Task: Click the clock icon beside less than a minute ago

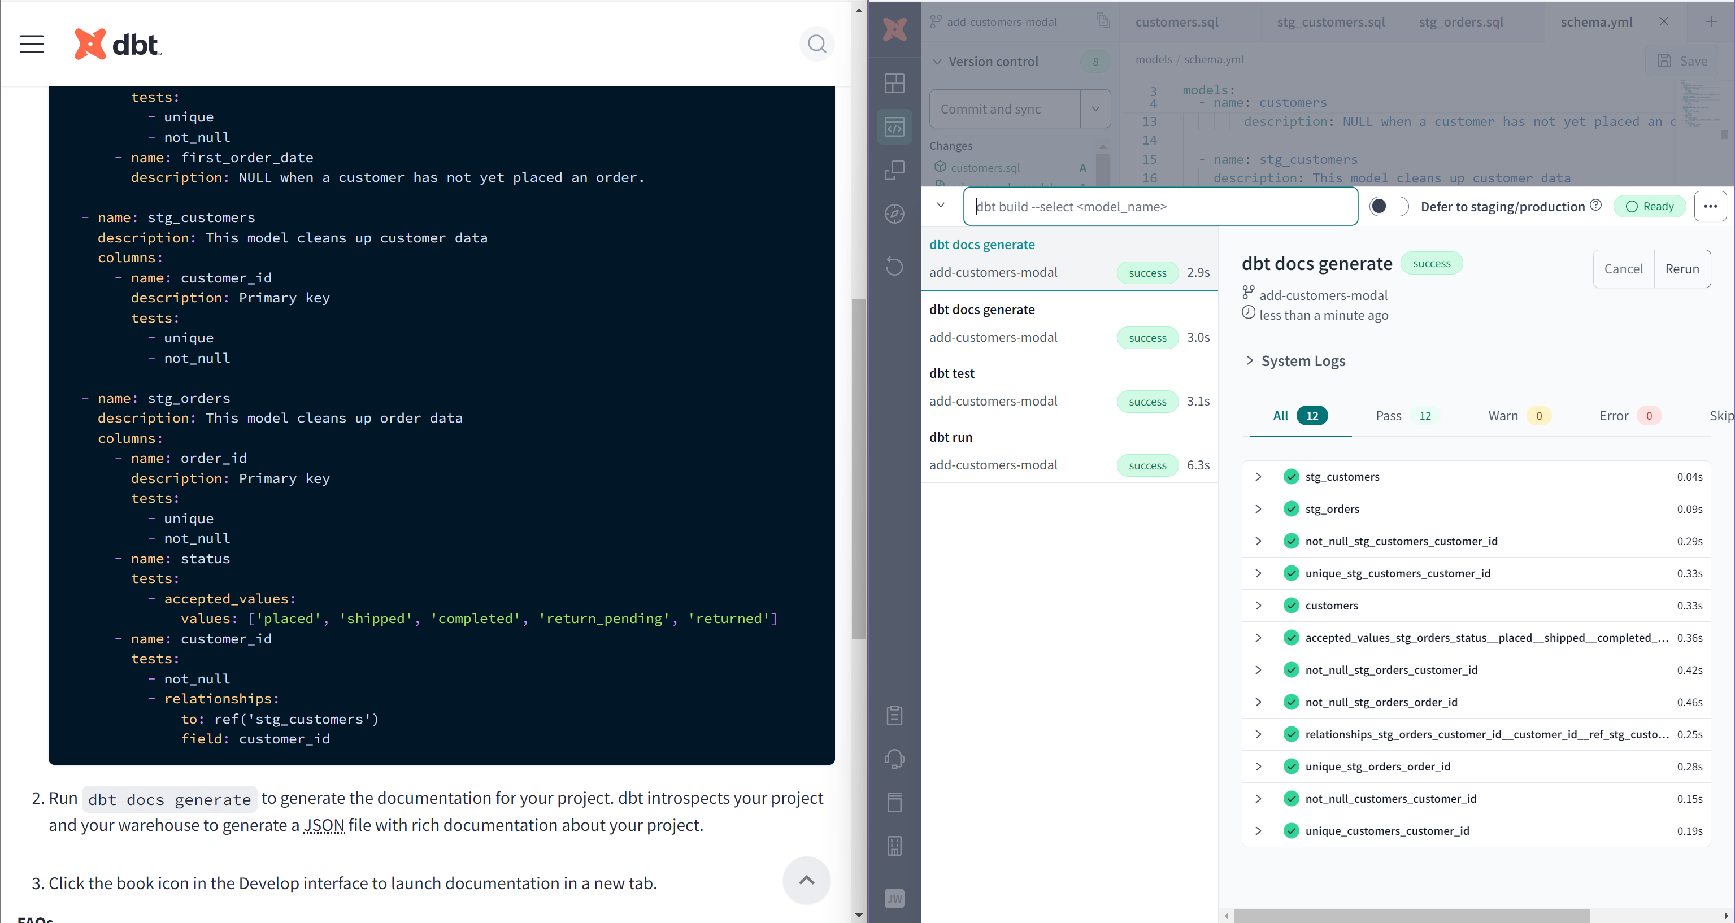Action: 1248,312
